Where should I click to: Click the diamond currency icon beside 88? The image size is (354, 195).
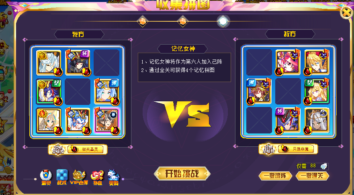(323, 166)
